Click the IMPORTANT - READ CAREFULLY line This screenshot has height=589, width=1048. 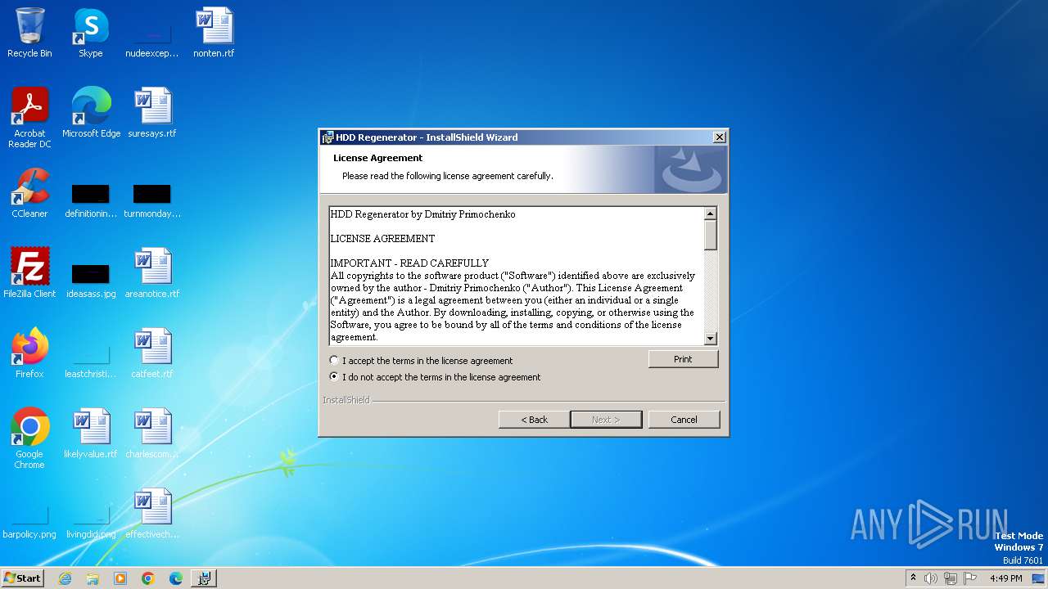pos(409,263)
